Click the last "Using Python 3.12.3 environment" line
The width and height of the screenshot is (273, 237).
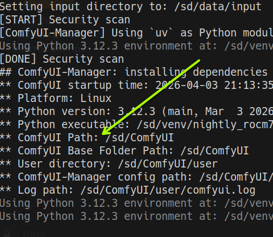(x=136, y=216)
